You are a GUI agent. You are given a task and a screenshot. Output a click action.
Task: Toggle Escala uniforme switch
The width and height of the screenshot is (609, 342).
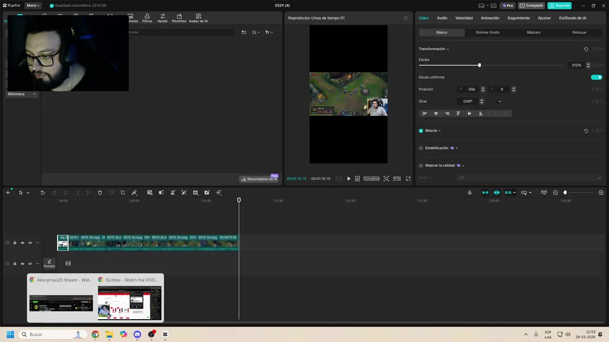597,77
